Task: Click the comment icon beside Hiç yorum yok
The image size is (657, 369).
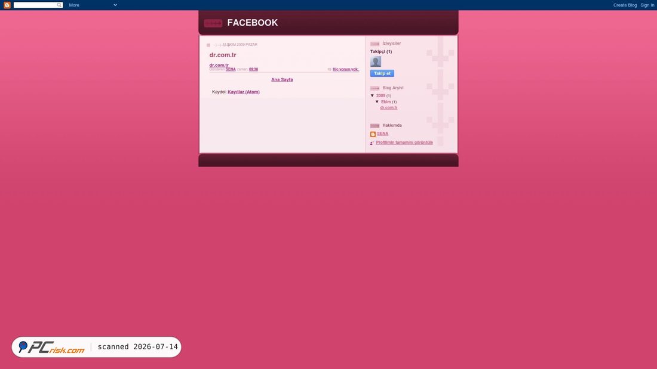Action: 329,70
